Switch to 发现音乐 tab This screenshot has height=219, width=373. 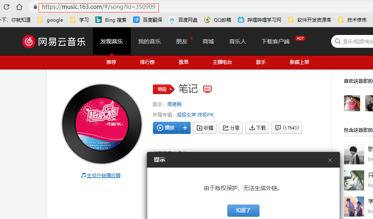111,41
